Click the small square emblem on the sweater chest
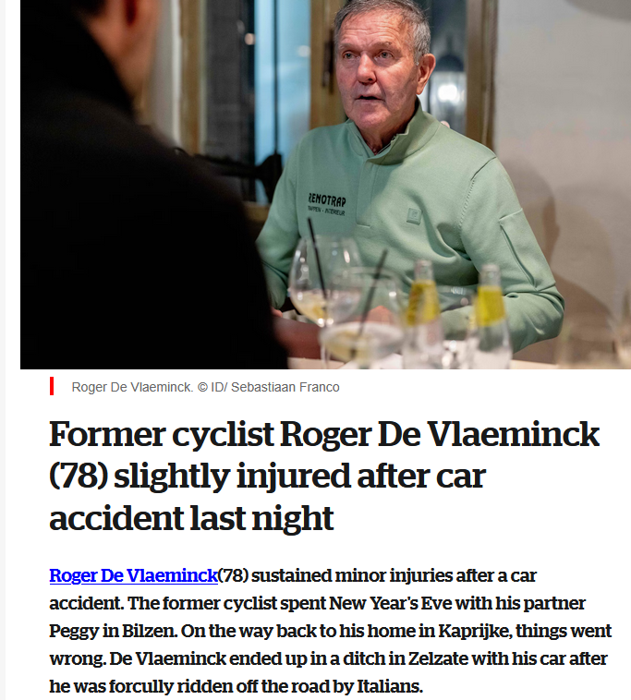Viewport: 631px width, 700px height. tap(415, 215)
